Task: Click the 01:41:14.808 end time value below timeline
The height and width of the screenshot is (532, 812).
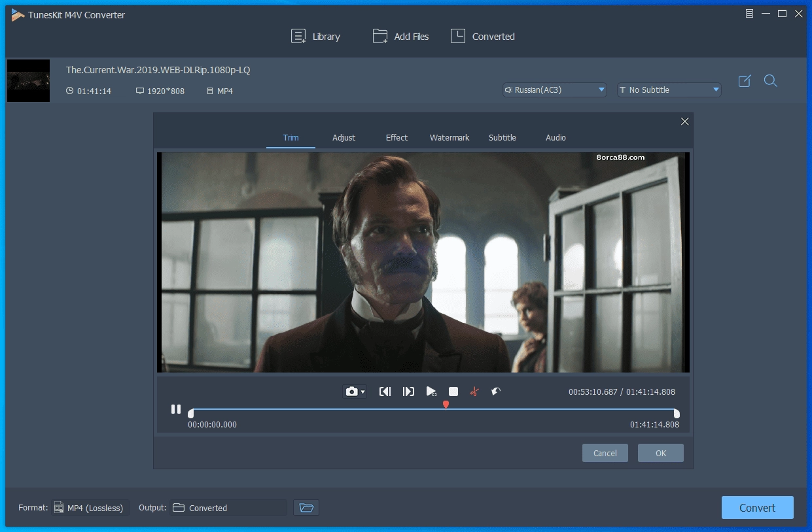Action: coord(654,424)
